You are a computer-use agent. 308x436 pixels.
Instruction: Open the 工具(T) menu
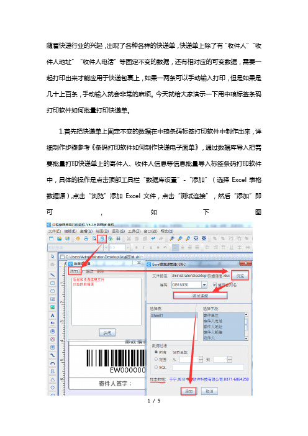pyautogui.click(x=134, y=231)
